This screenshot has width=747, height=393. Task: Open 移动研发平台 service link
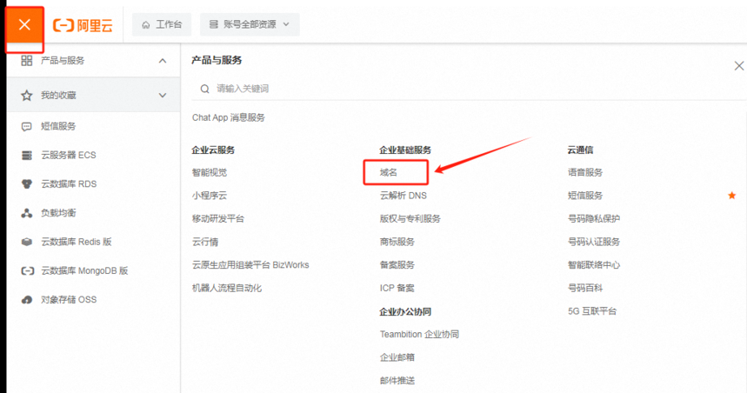[x=218, y=218]
